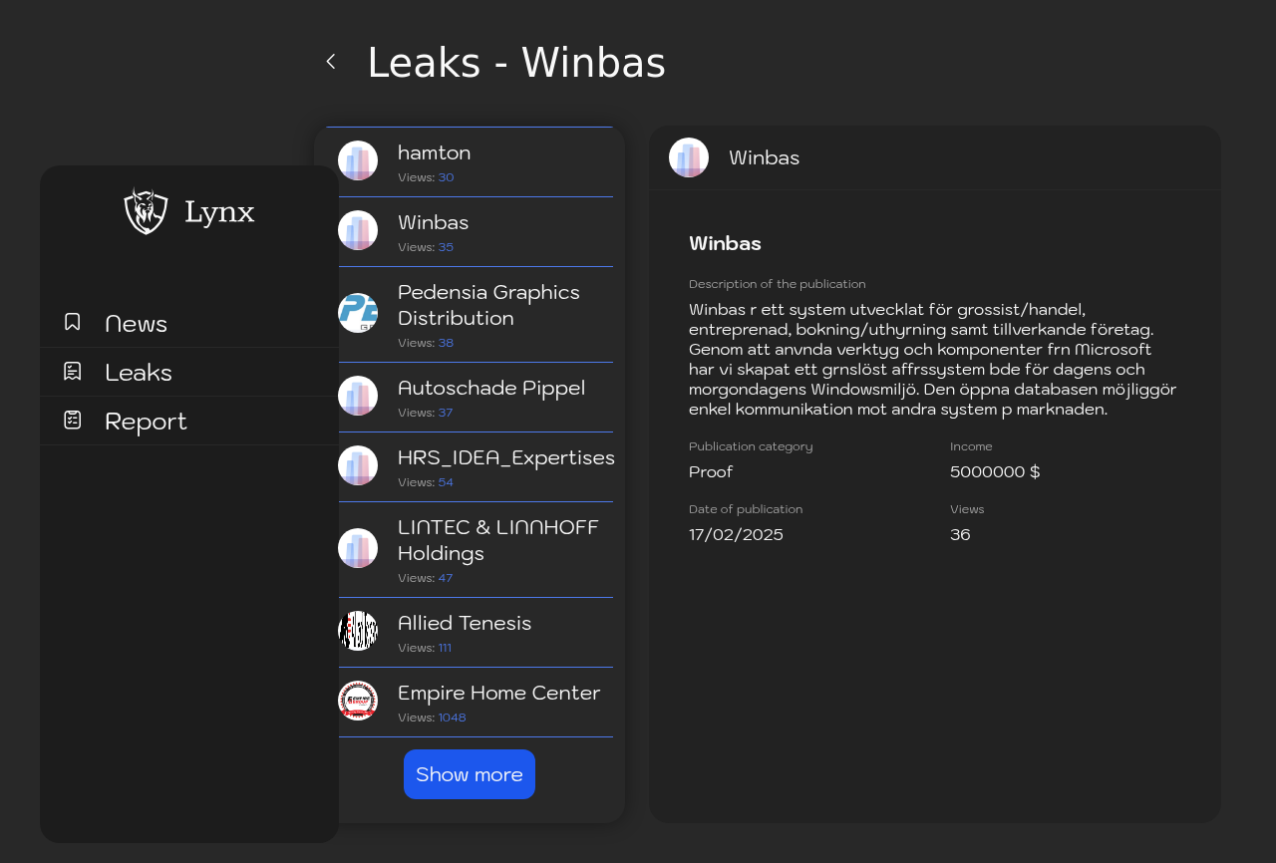Click the Proof category value
1276x863 pixels.
click(x=711, y=471)
